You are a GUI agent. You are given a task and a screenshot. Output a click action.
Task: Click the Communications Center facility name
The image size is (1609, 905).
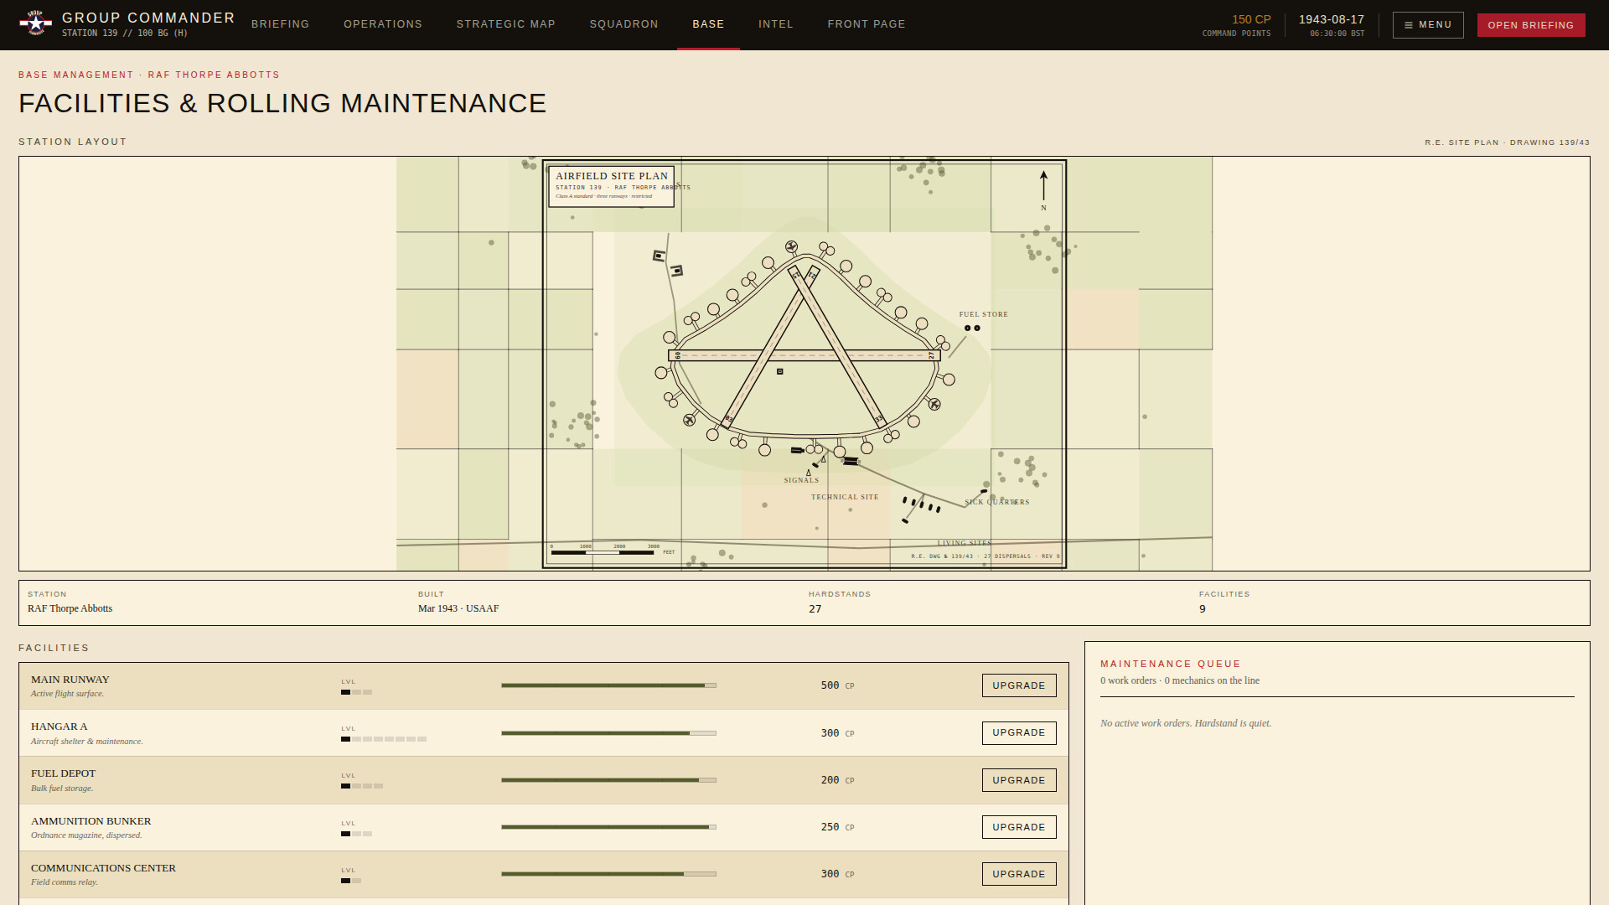coord(103,868)
